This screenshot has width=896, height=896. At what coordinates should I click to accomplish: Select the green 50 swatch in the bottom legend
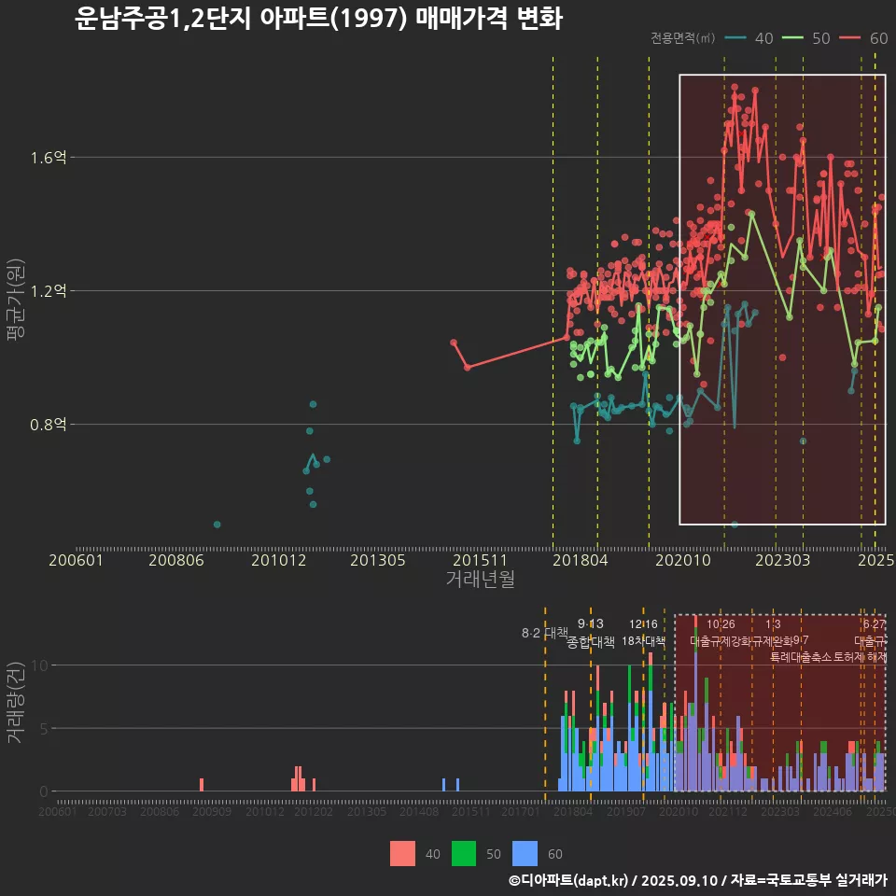point(464,854)
